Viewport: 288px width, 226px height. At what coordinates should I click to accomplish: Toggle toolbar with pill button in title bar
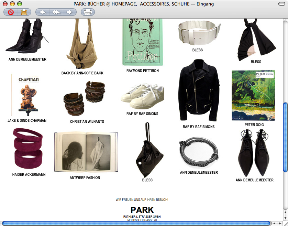tap(281, 4)
